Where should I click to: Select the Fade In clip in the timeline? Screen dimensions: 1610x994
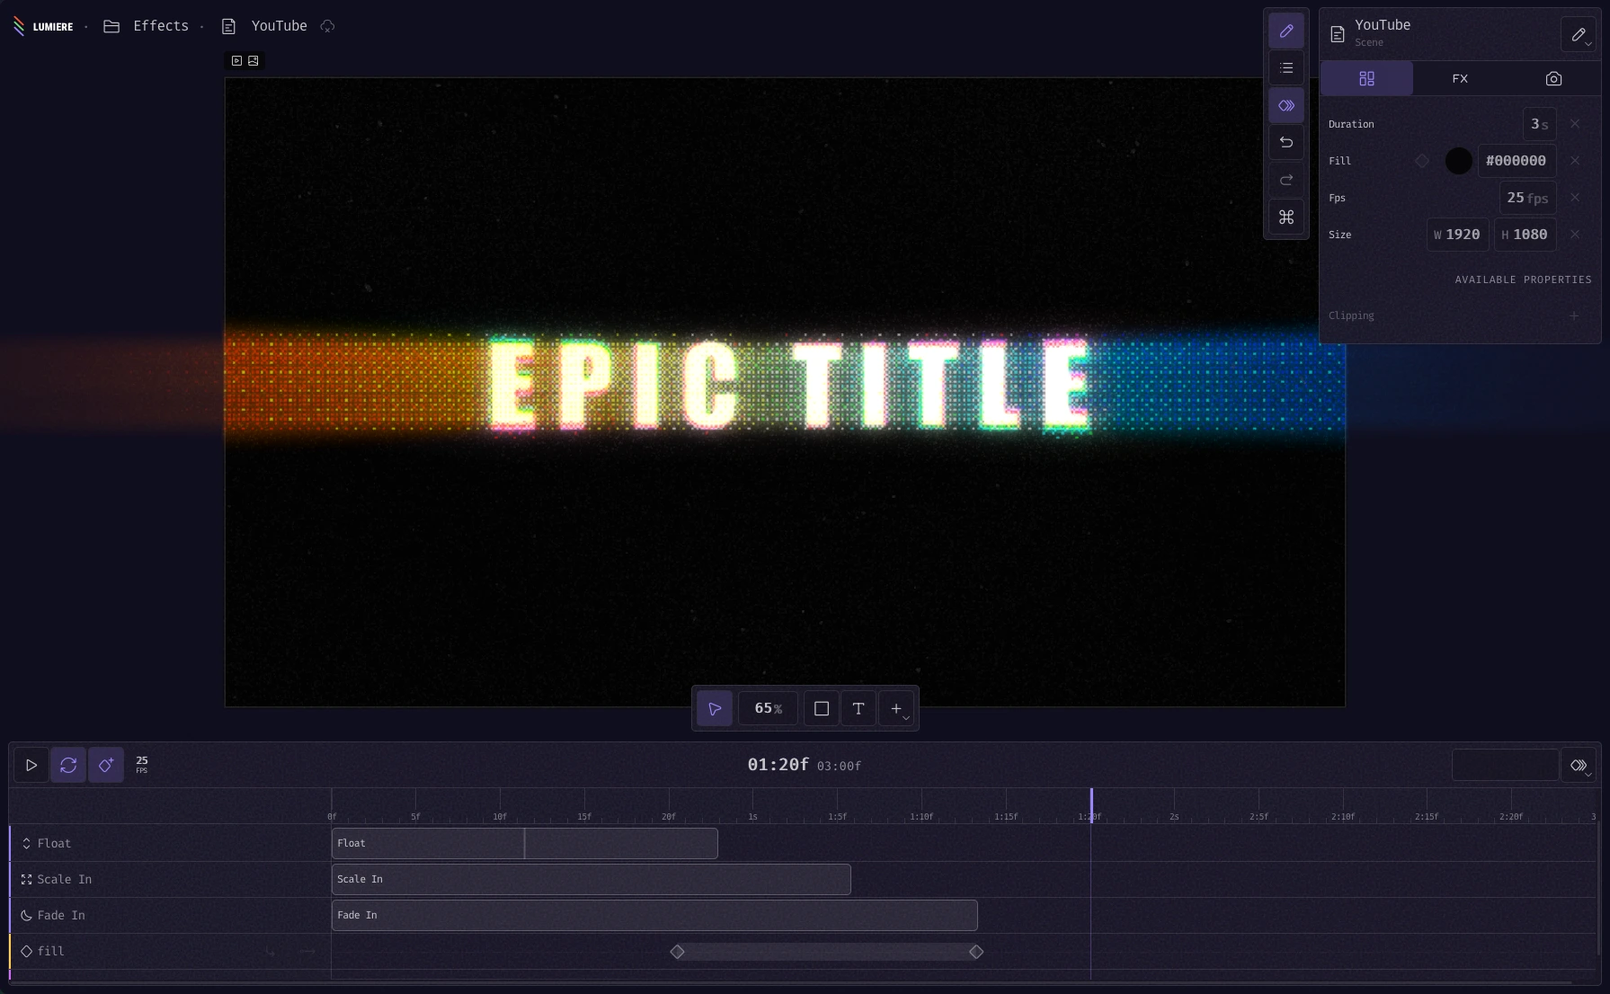(x=654, y=915)
